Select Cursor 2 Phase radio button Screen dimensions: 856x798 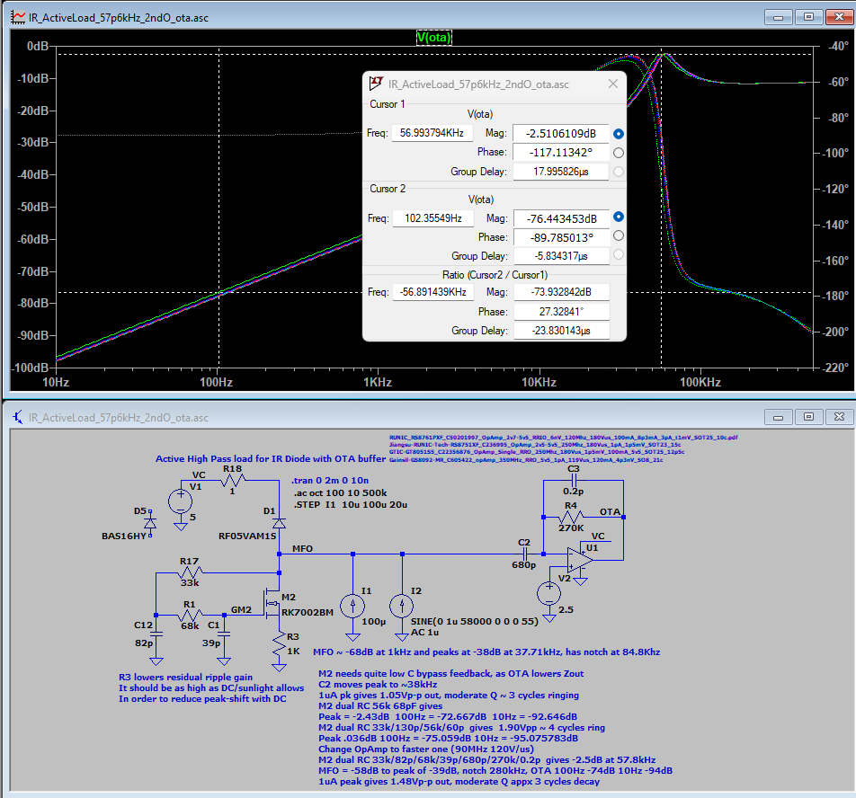[x=619, y=236]
